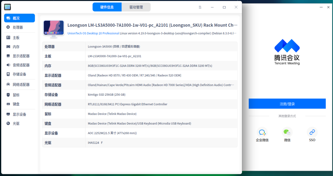Choose the WeChat login icon
This screenshot has height=176, width=333.
(287, 133)
